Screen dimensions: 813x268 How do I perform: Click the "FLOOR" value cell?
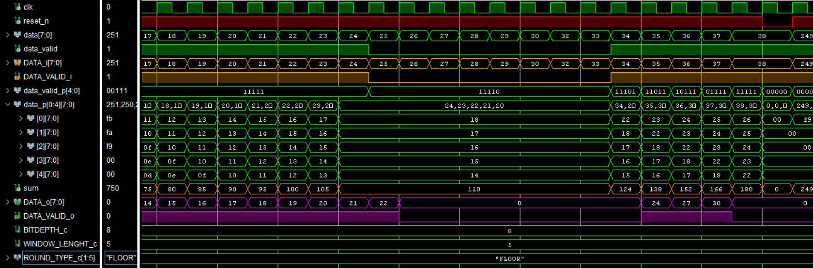(121, 258)
